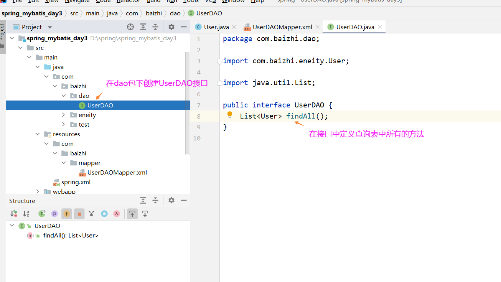Select findAll(): List<User> in Structure
Screen dimensions: 501x282
coord(71,236)
